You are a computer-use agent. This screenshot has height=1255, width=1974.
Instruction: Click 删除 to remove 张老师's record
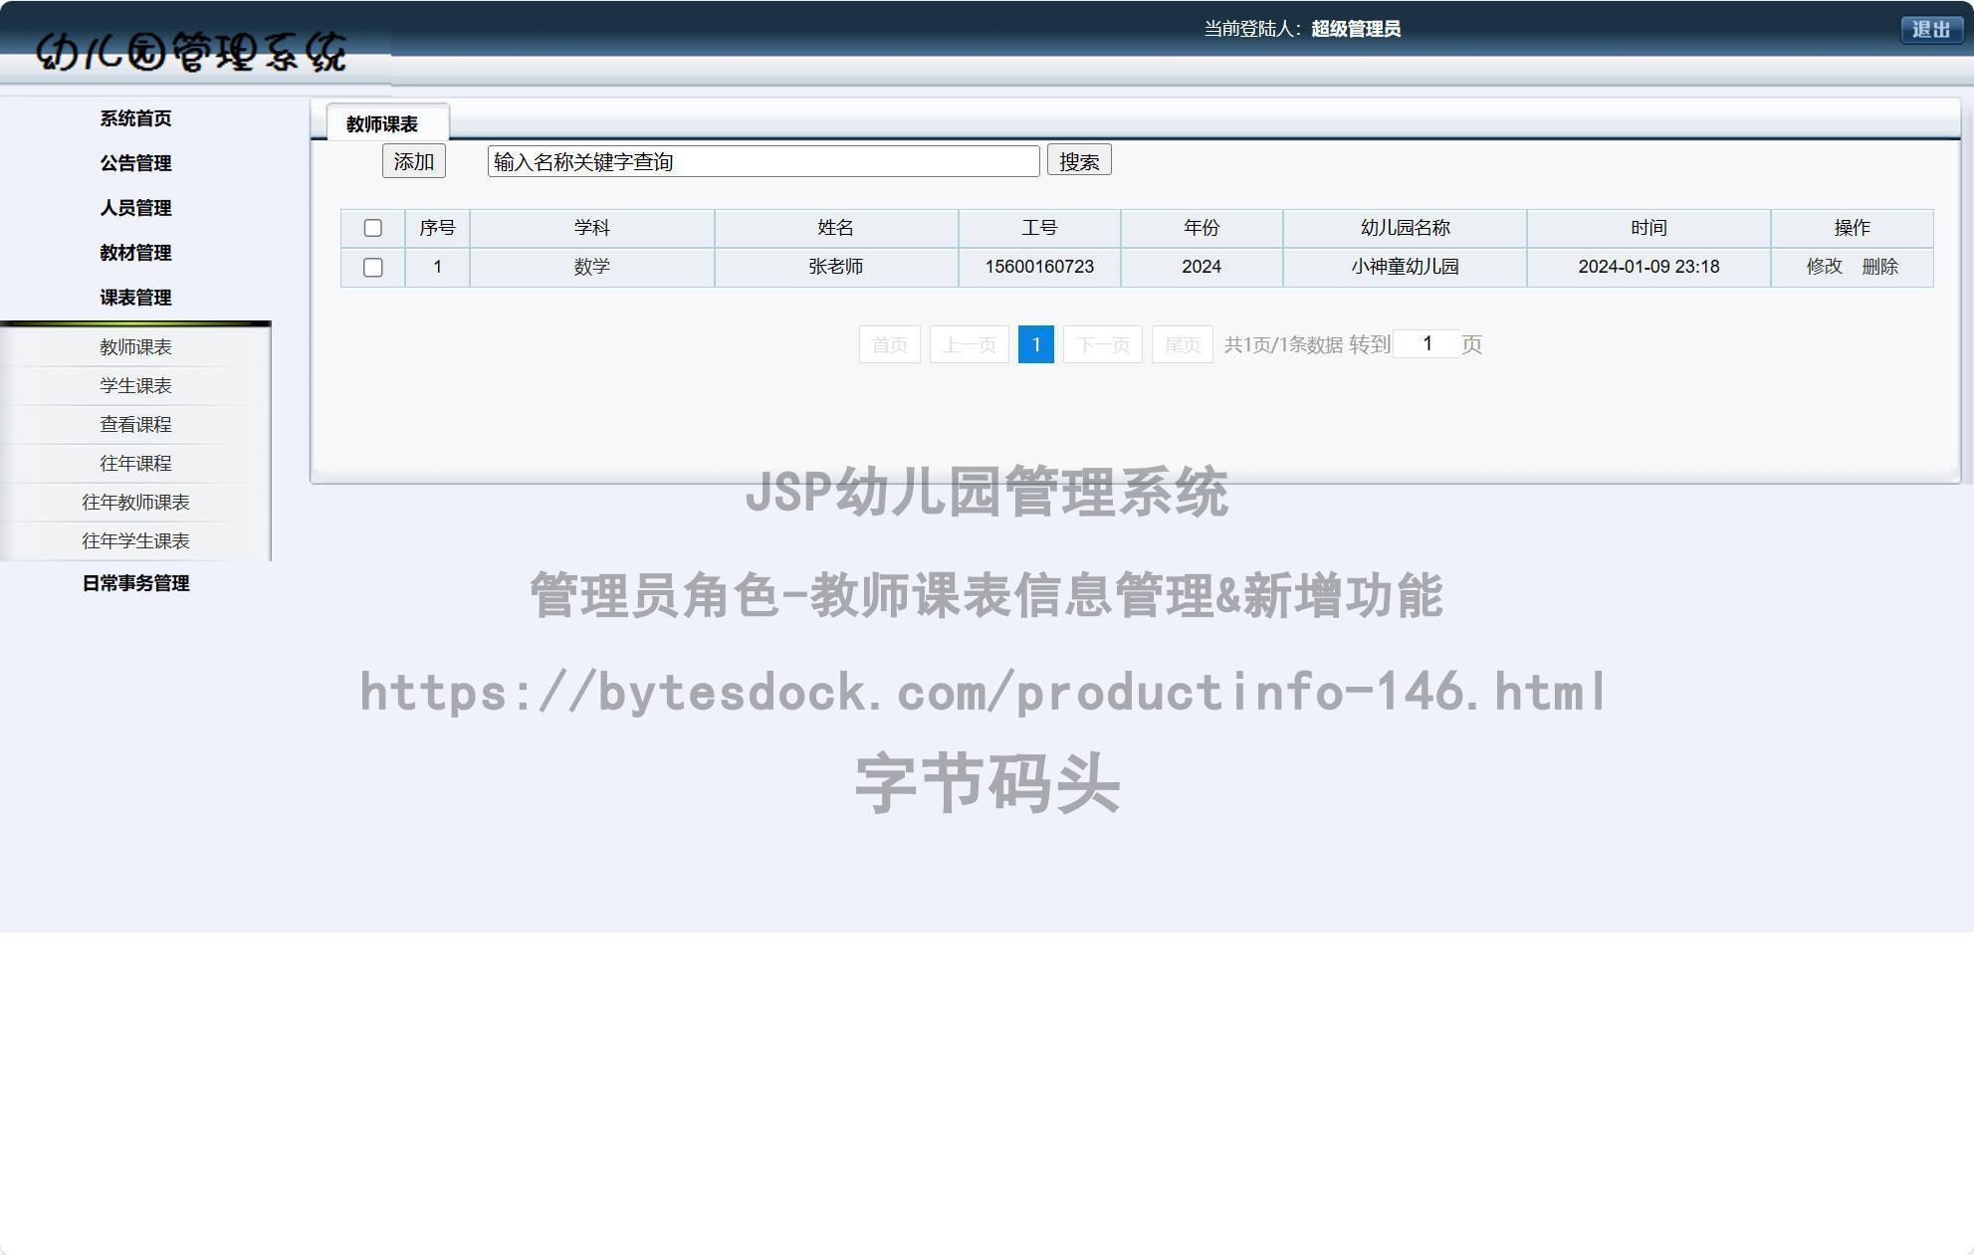coord(1882,267)
